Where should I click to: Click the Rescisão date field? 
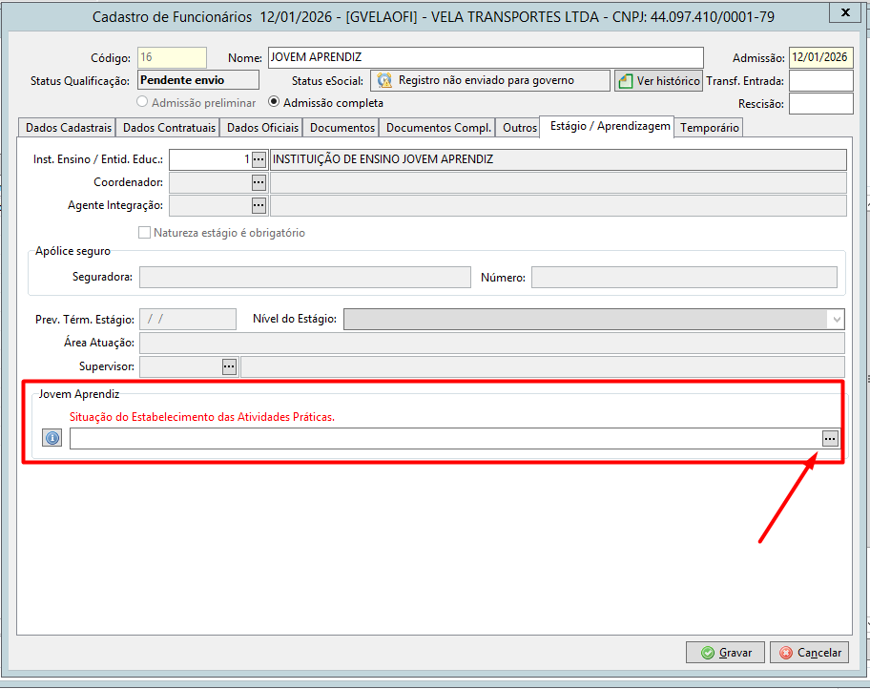(820, 104)
